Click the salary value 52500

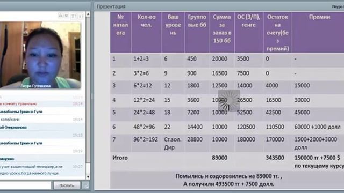[245, 112]
